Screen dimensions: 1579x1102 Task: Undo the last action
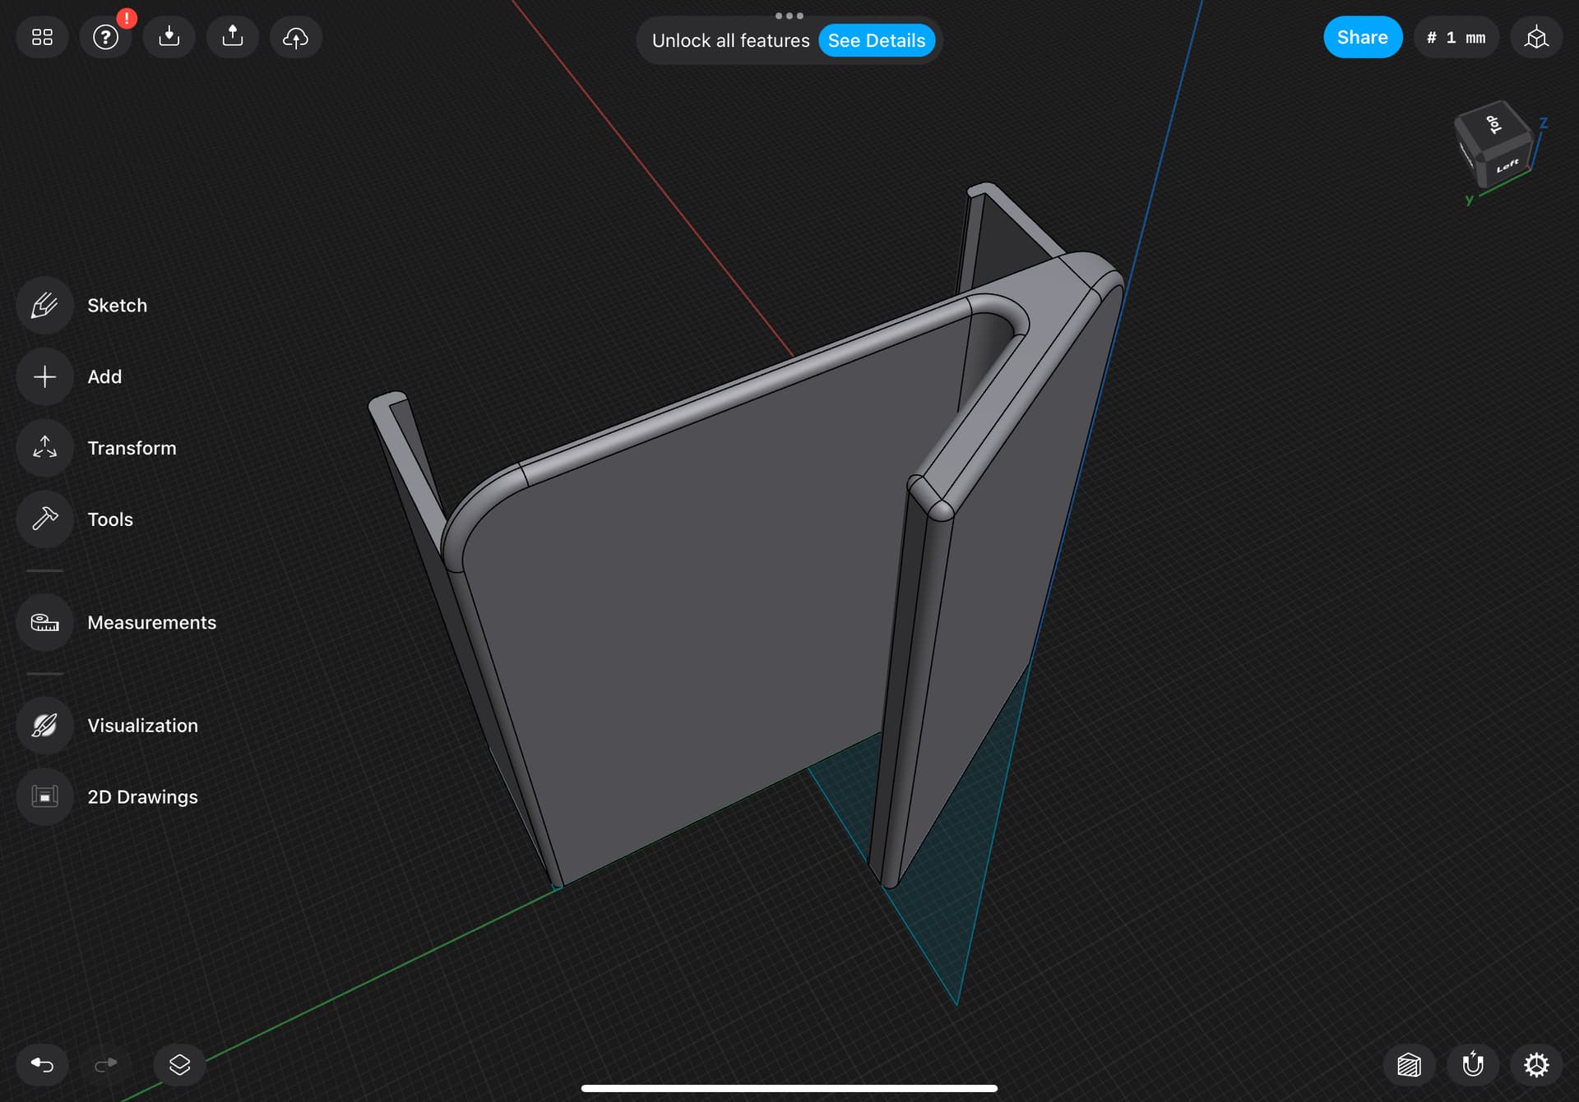click(x=42, y=1065)
